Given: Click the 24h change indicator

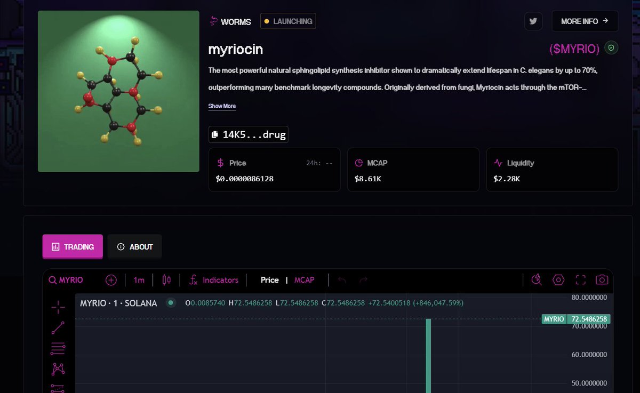Looking at the screenshot, I should coord(319,163).
